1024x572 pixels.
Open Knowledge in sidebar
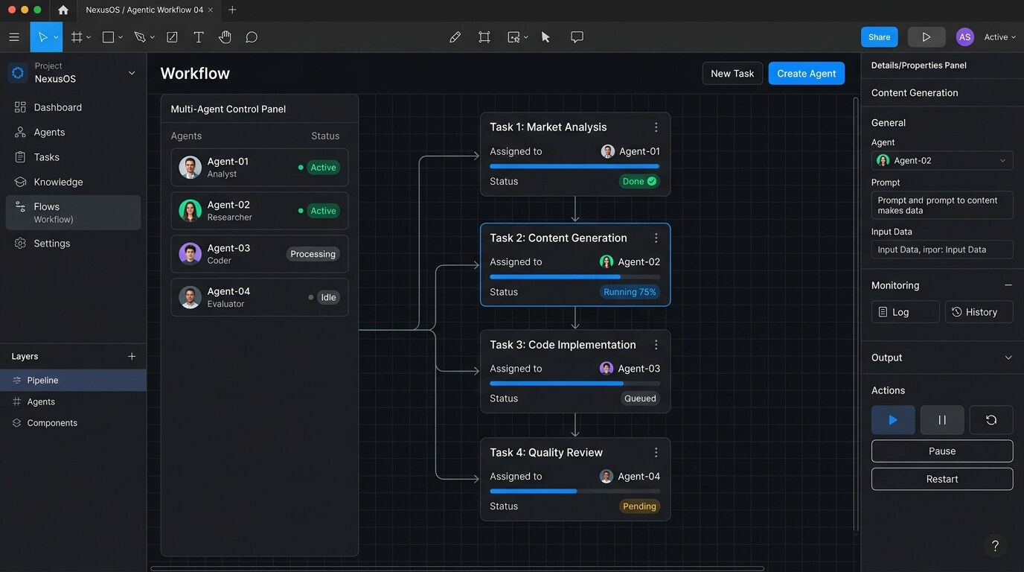[x=73, y=182]
